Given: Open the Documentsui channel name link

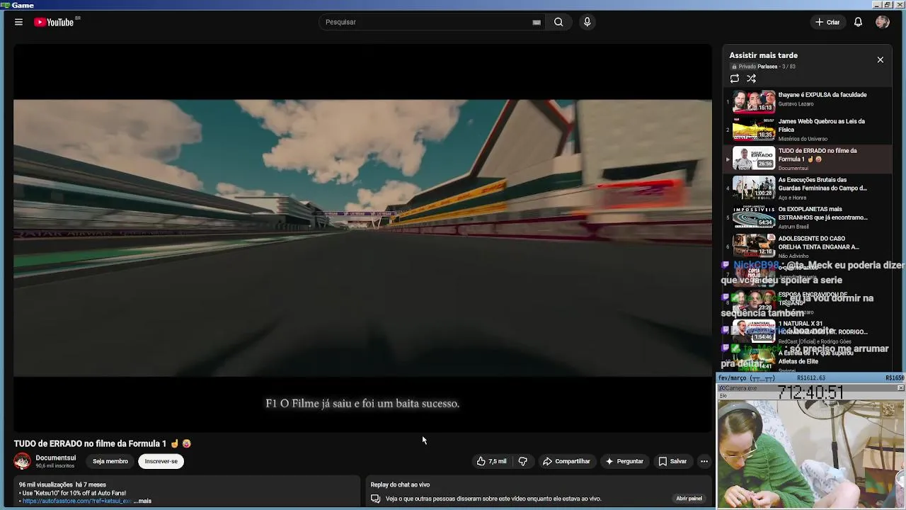Looking at the screenshot, I should [55, 458].
